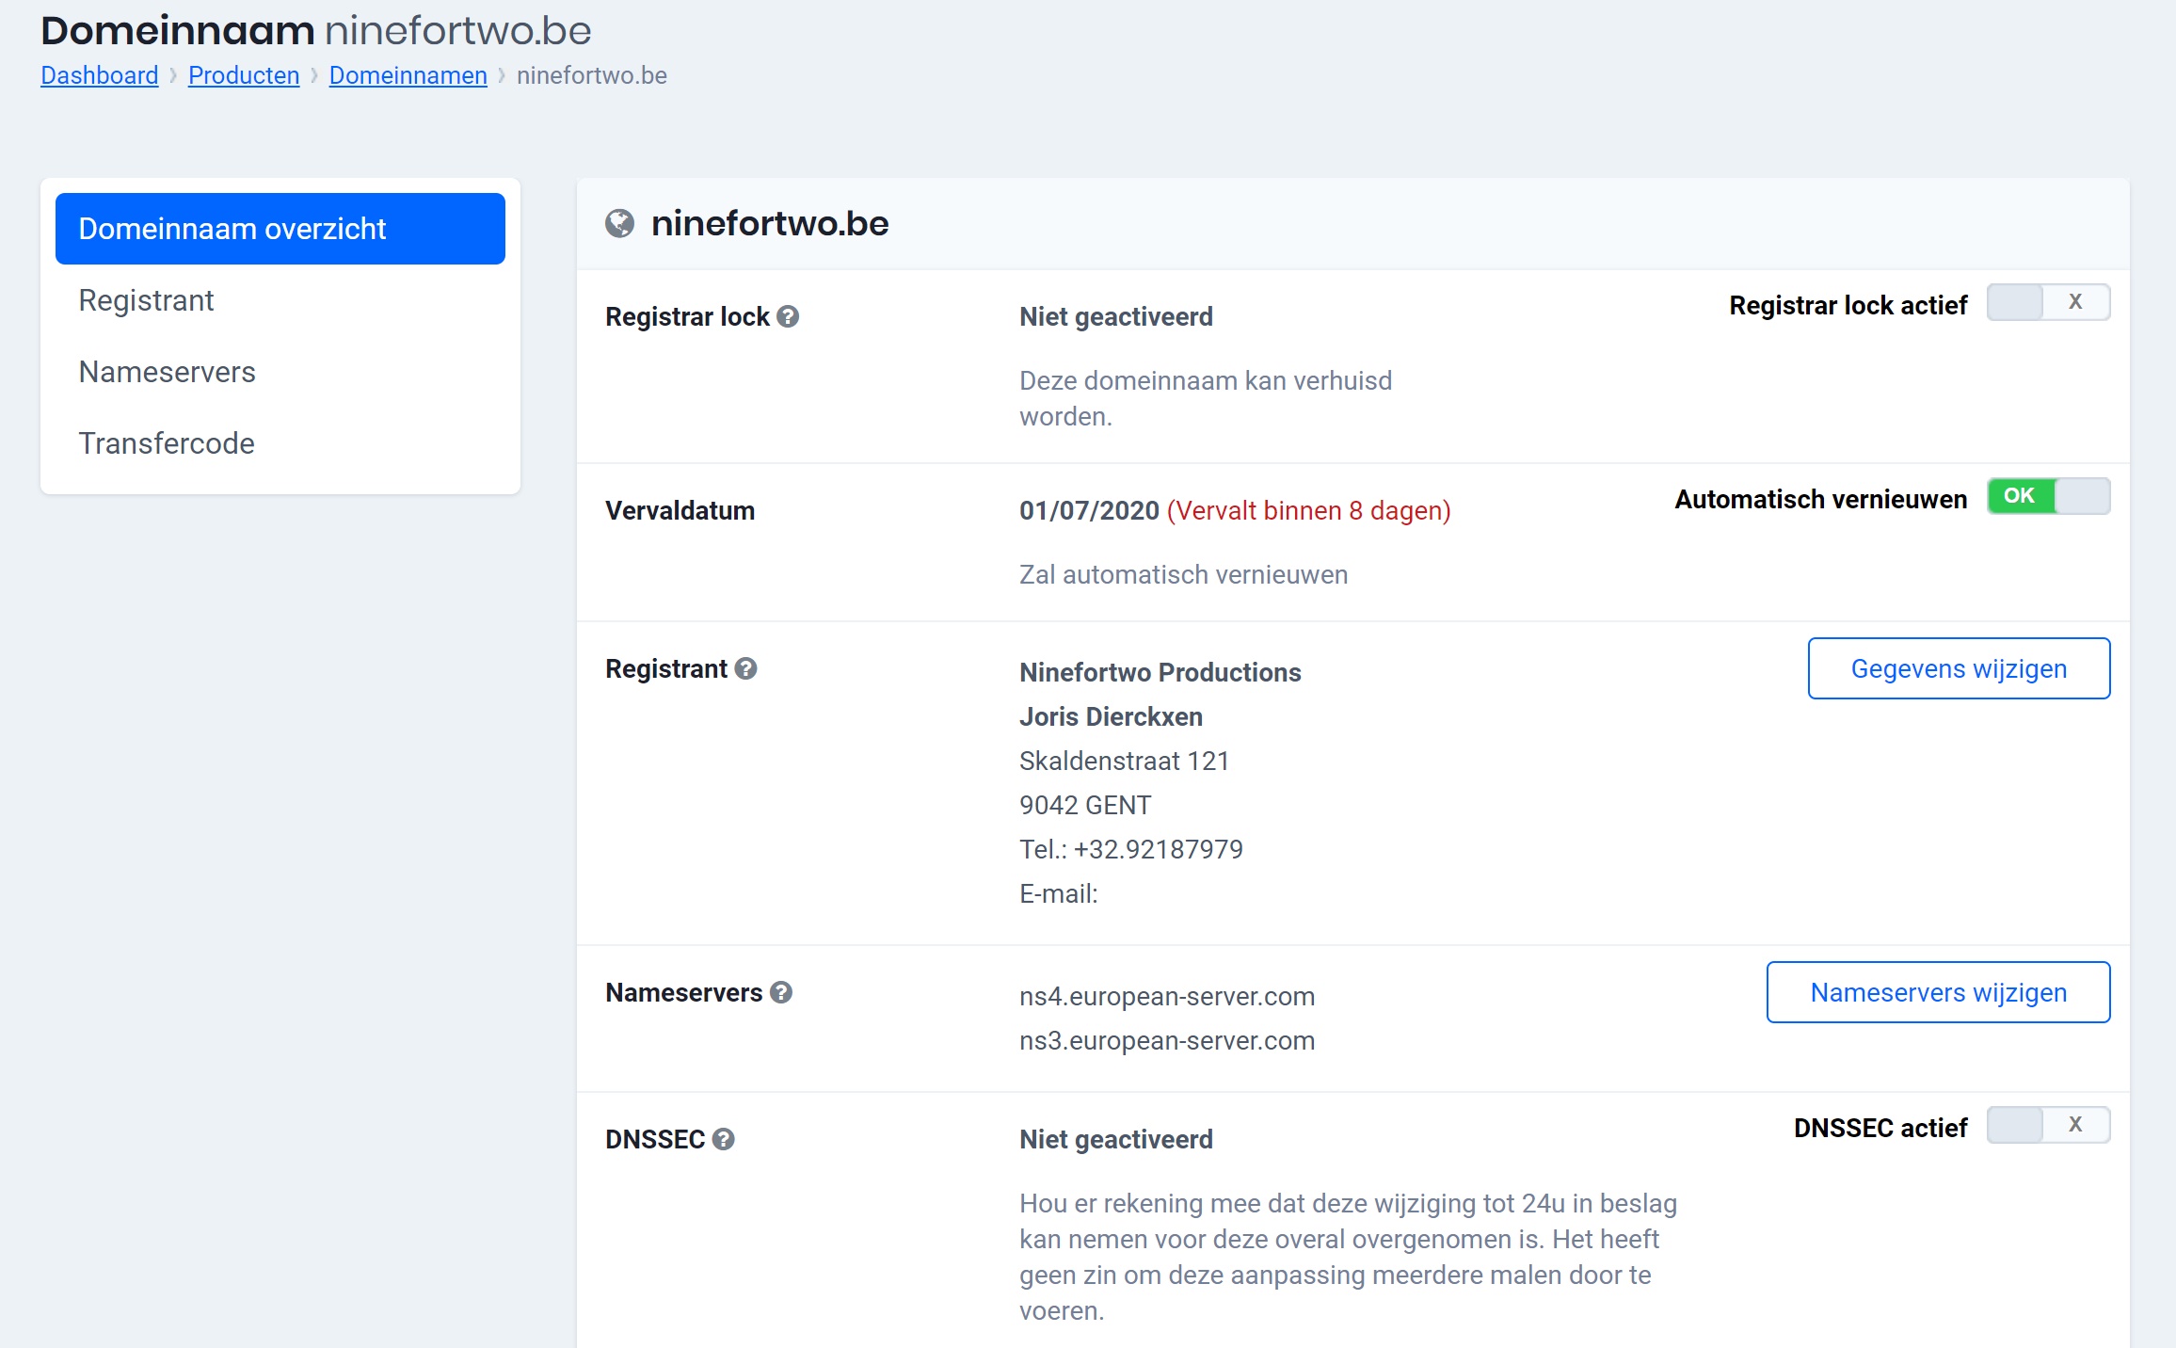Screen dimensions: 2176x1348
Task: Switch to Domeinnaam overzicht
Action: (x=232, y=228)
